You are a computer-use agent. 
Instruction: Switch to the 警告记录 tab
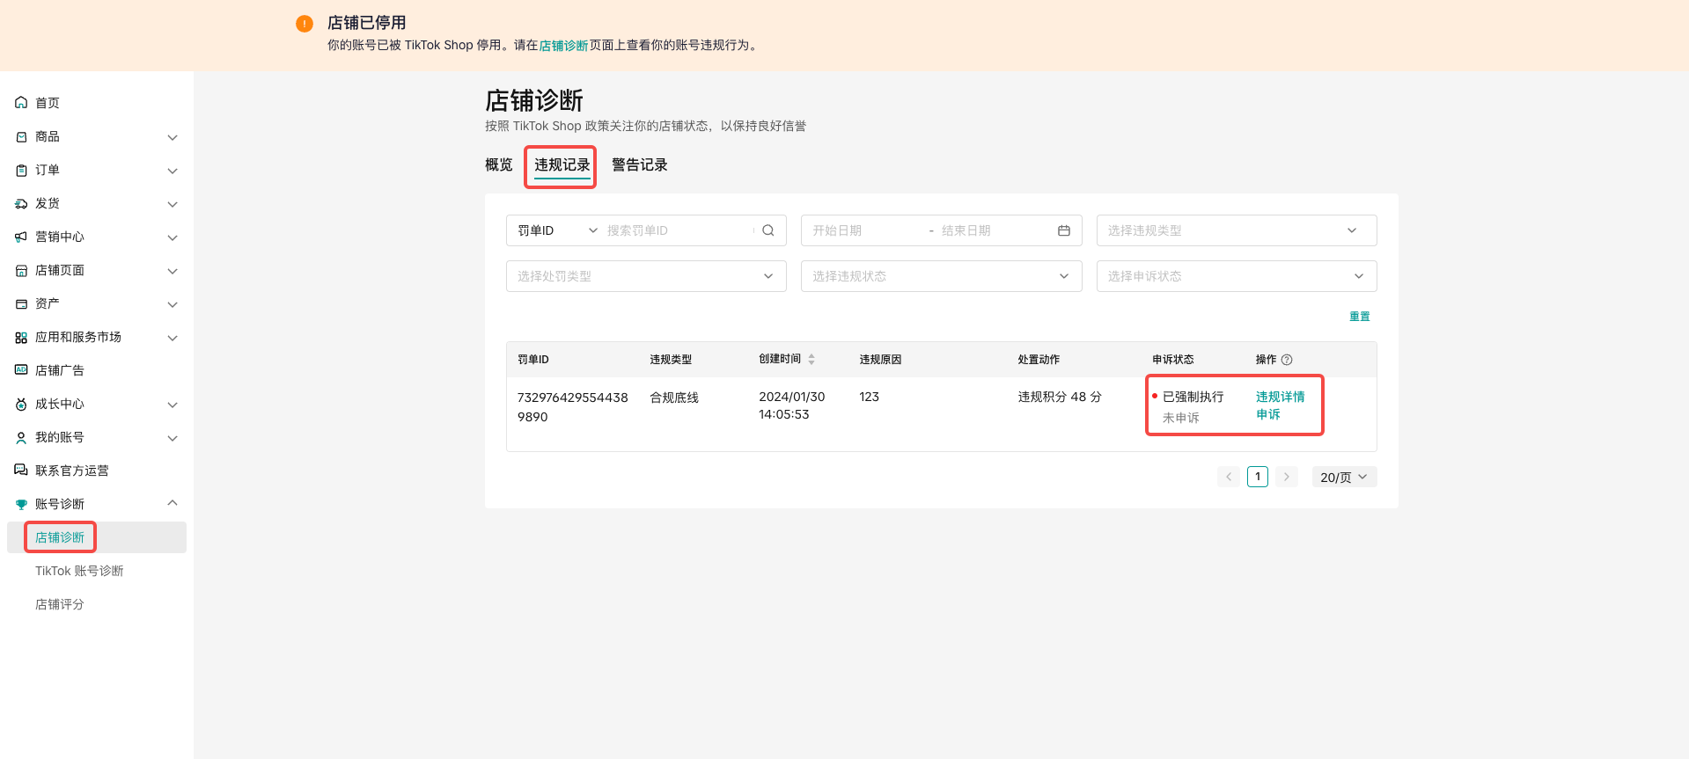[x=639, y=165]
